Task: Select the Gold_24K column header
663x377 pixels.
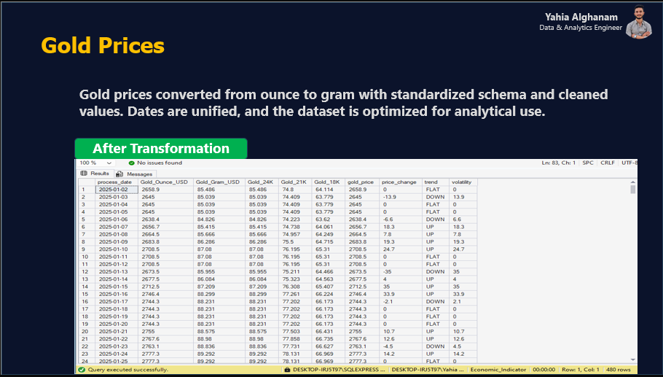Action: 262,182
